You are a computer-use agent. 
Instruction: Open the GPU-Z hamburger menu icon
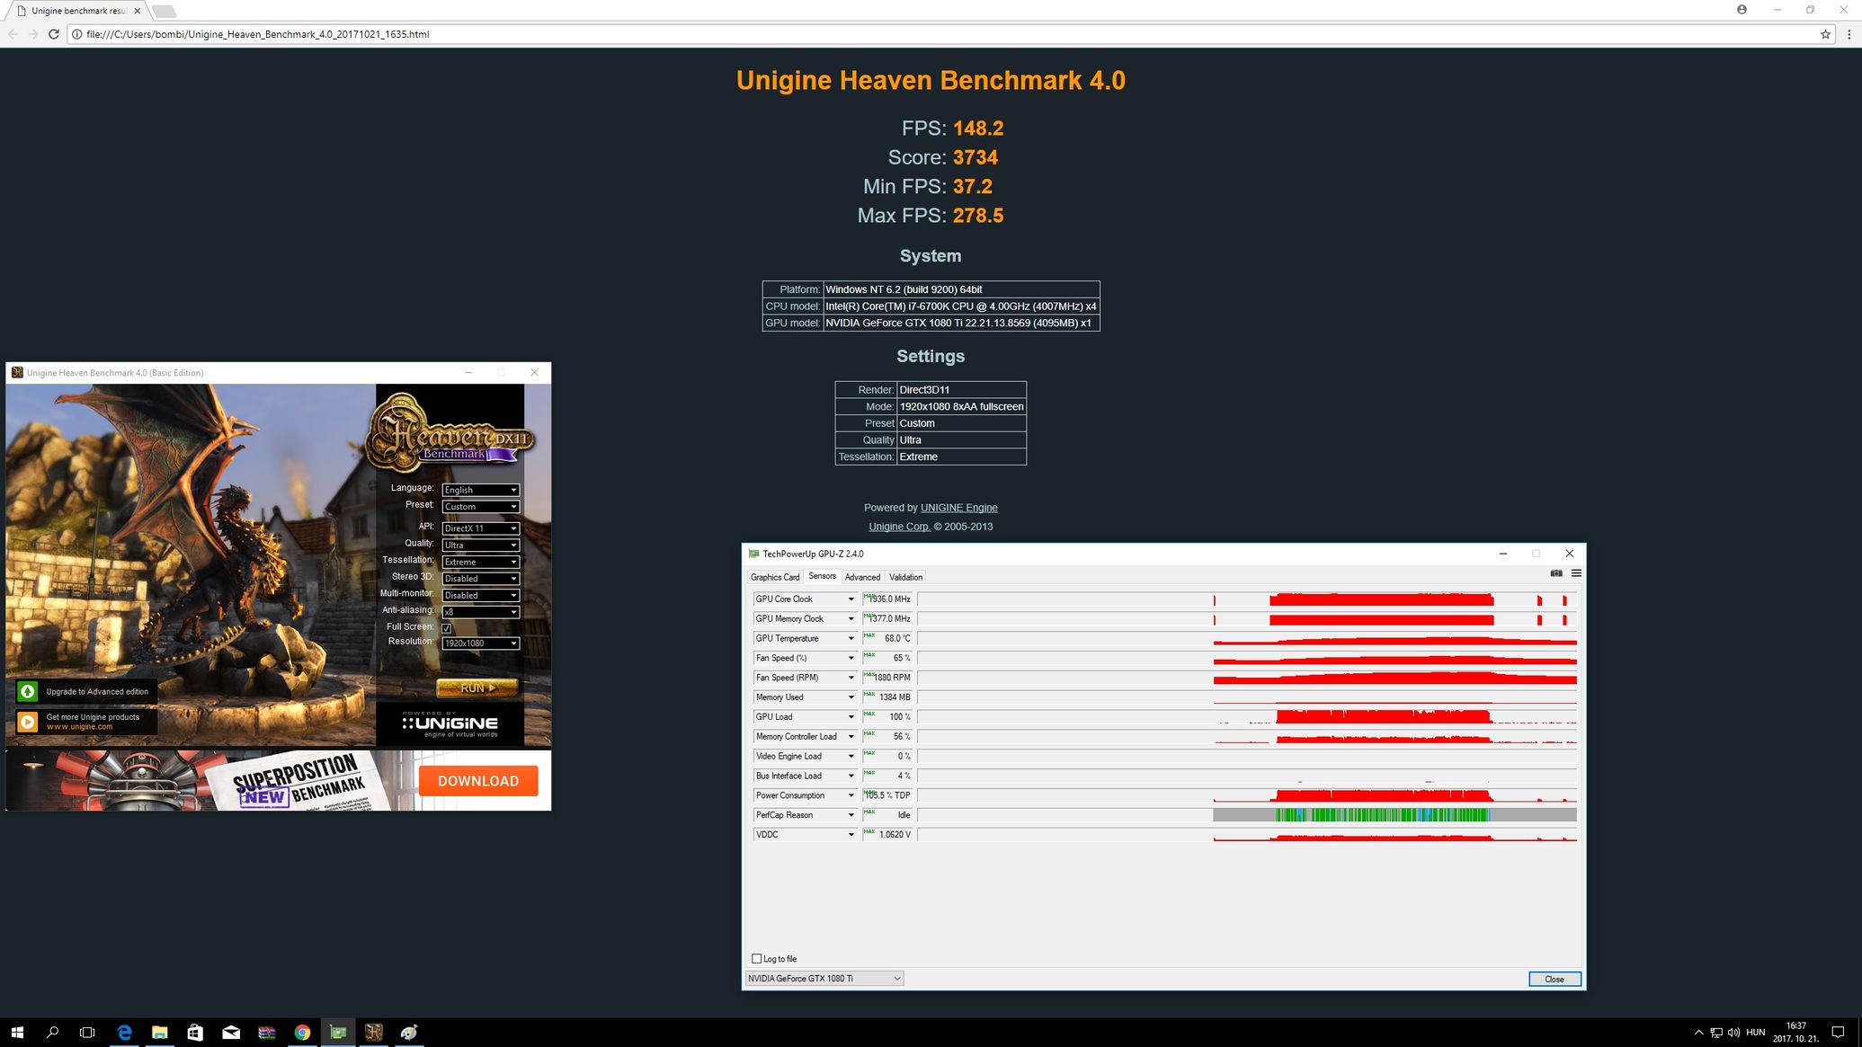[x=1576, y=573]
